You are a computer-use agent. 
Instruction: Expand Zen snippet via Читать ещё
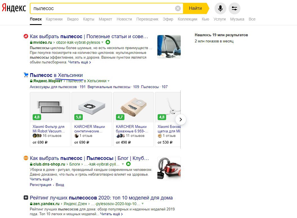tap(111, 214)
